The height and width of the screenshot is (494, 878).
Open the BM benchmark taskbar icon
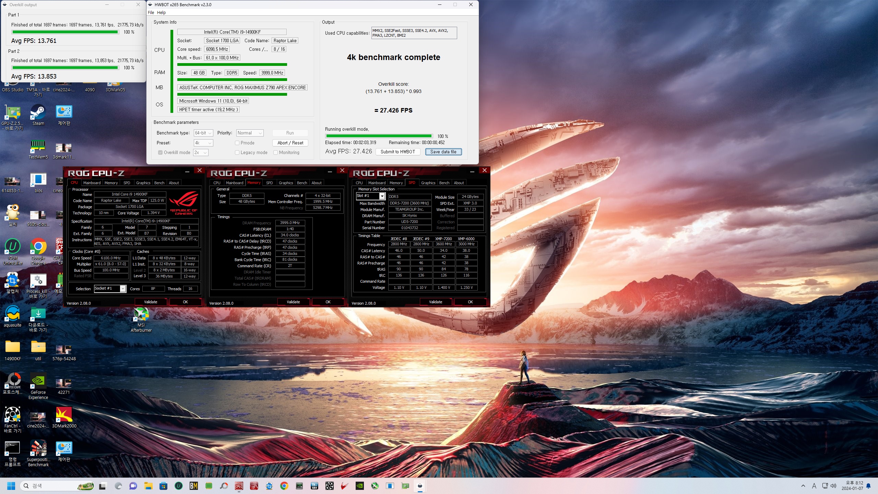click(194, 486)
